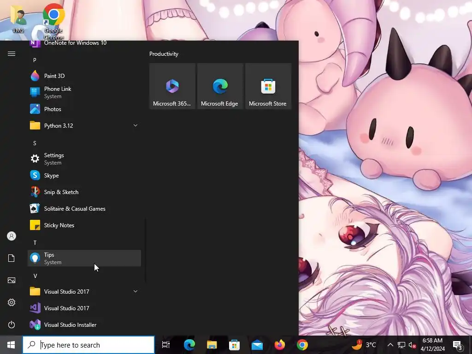Click the app list scrollbar
The width and height of the screenshot is (472, 354).
146,250
